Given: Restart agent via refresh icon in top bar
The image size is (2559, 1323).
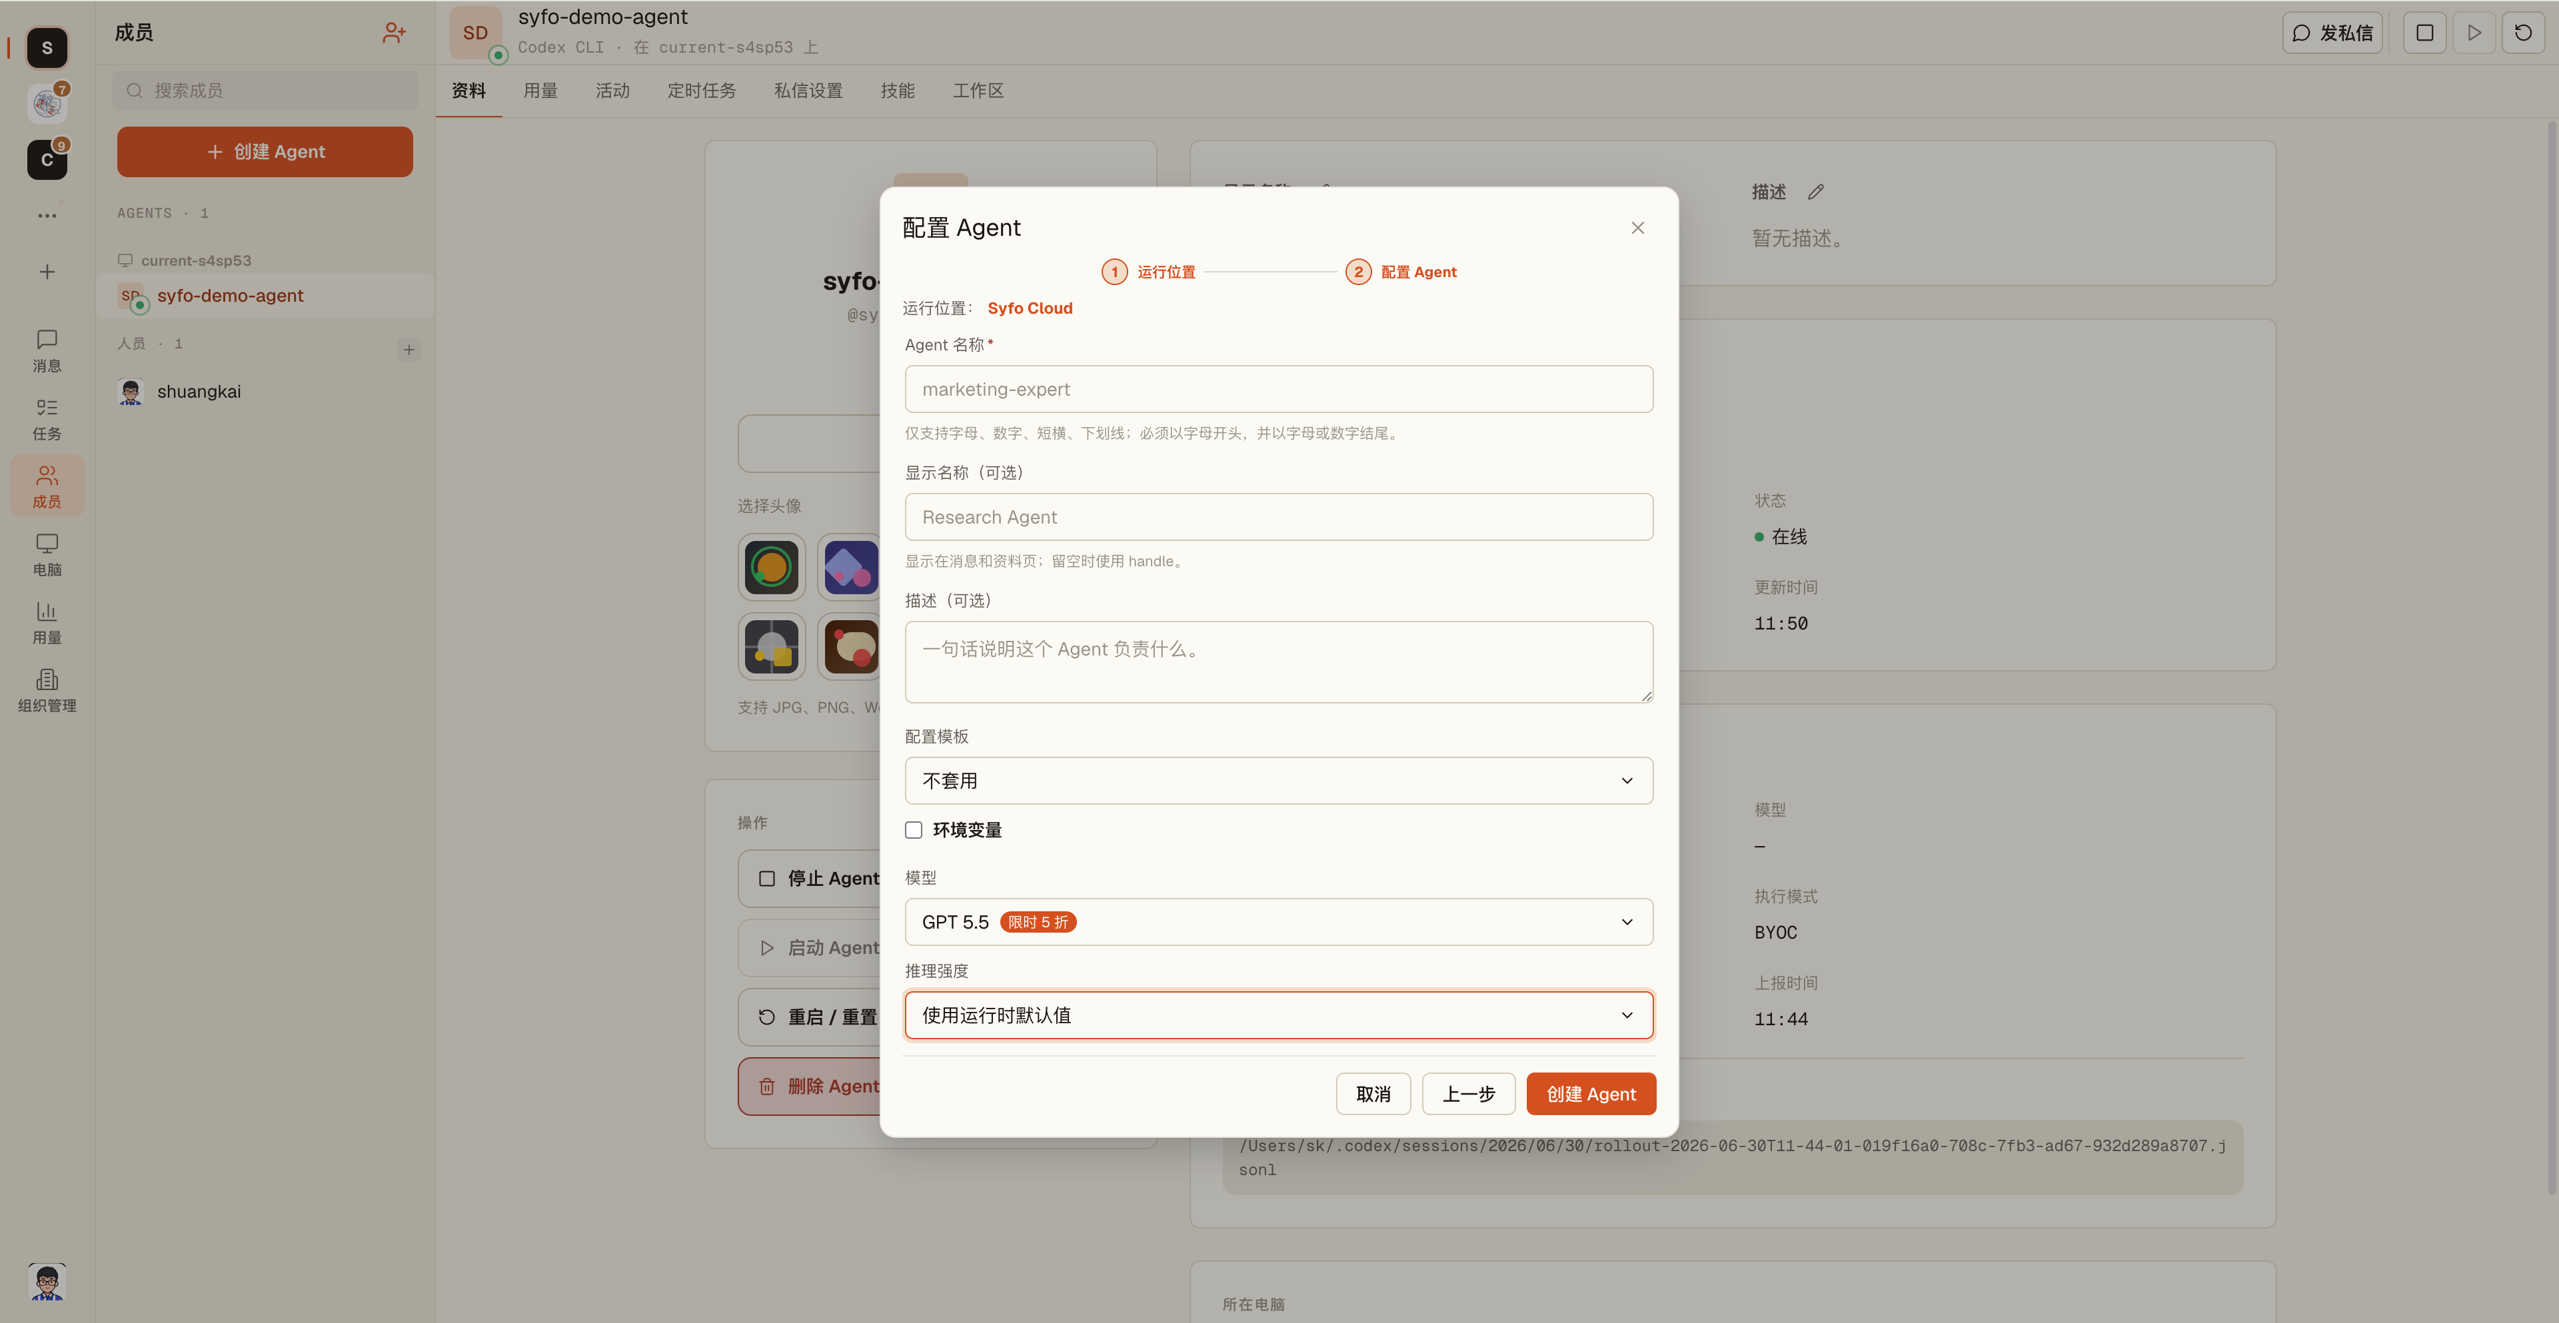Looking at the screenshot, I should coord(2522,33).
